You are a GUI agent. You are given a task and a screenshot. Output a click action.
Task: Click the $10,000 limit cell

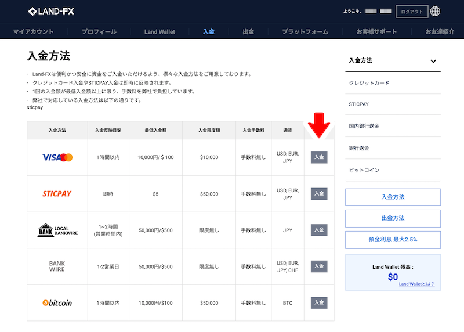click(x=209, y=157)
